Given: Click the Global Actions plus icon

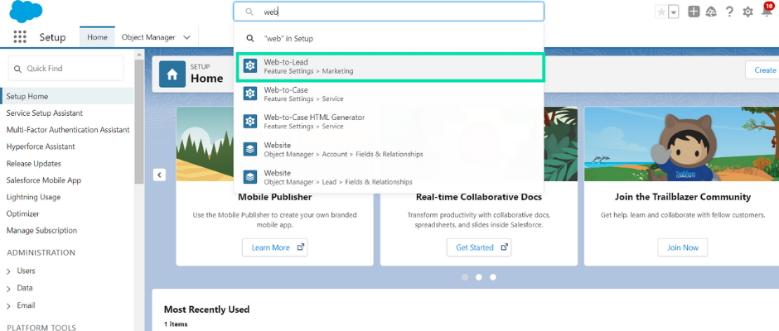Looking at the screenshot, I should click(694, 12).
